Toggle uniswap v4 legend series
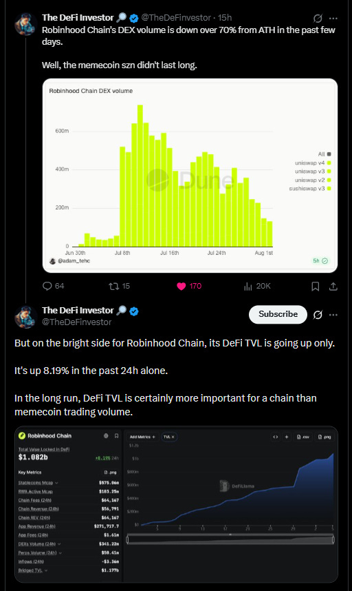Image resolution: width=352 pixels, height=591 pixels. pyautogui.click(x=313, y=163)
